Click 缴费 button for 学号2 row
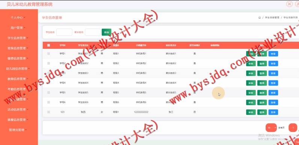This screenshot has width=299, height=145. 262,63
